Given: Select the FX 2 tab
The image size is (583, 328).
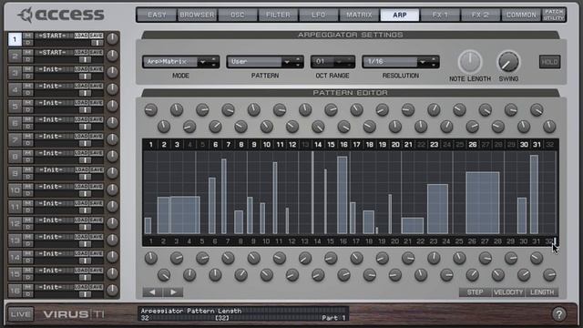Looking at the screenshot, I should pos(480,15).
